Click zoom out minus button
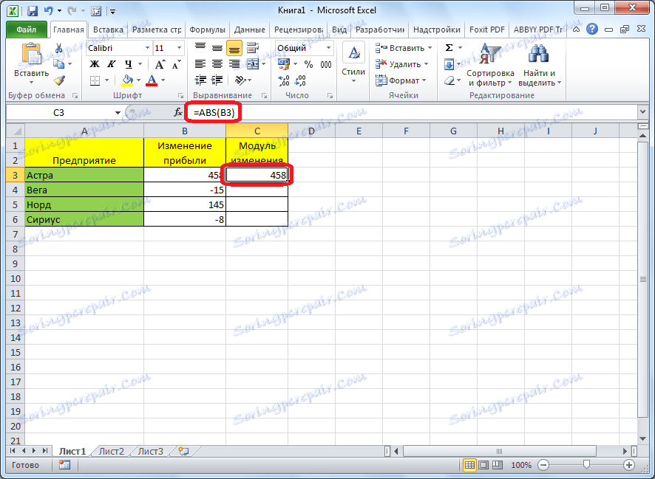This screenshot has height=479, width=655. (x=543, y=465)
